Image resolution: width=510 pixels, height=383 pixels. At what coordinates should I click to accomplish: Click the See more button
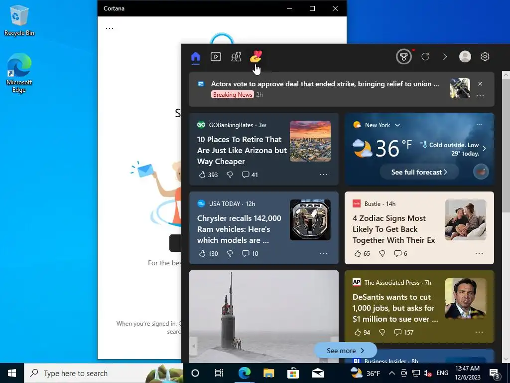pyautogui.click(x=346, y=351)
